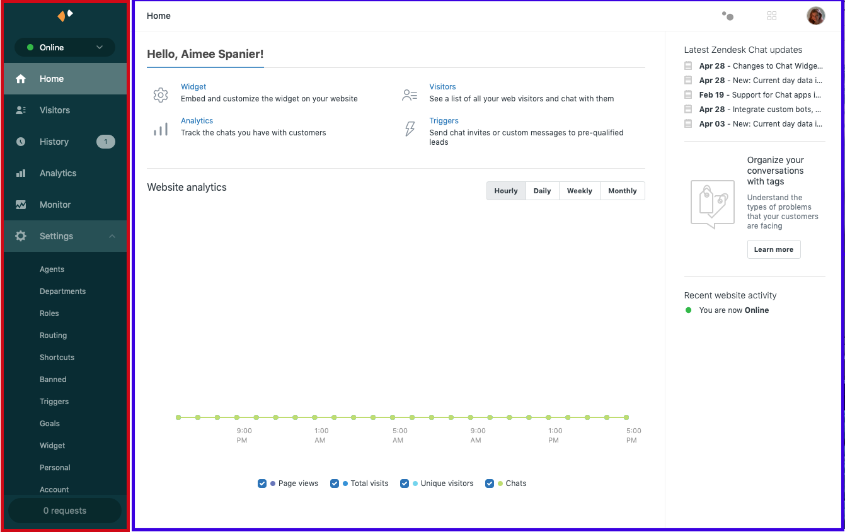Toggle the Unique visitors checkbox off
The height and width of the screenshot is (532, 845).
pyautogui.click(x=405, y=484)
